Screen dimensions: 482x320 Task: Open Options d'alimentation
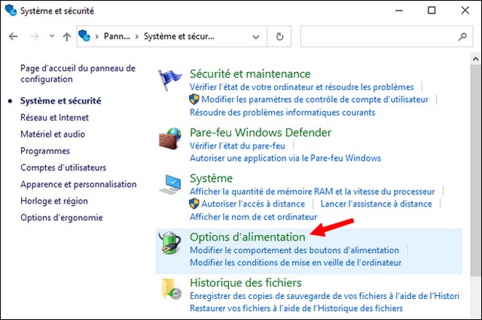click(248, 237)
